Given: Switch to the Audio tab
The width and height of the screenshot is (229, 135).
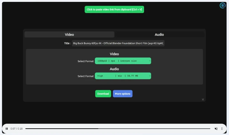Looking at the screenshot, I should coord(159,34).
